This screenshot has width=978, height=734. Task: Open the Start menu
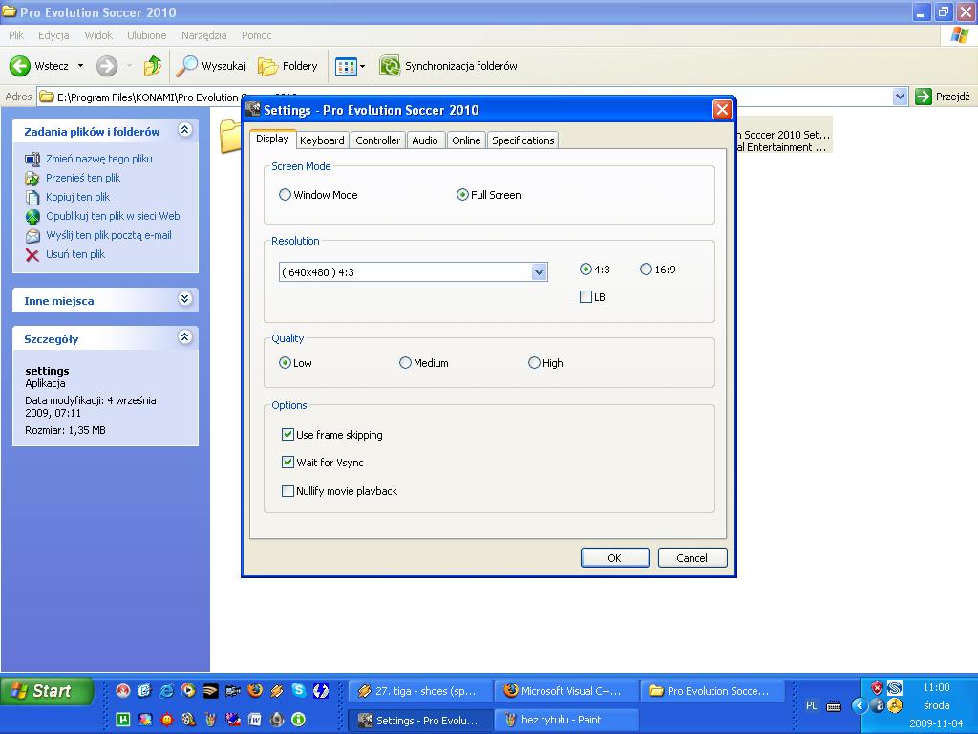(x=47, y=691)
